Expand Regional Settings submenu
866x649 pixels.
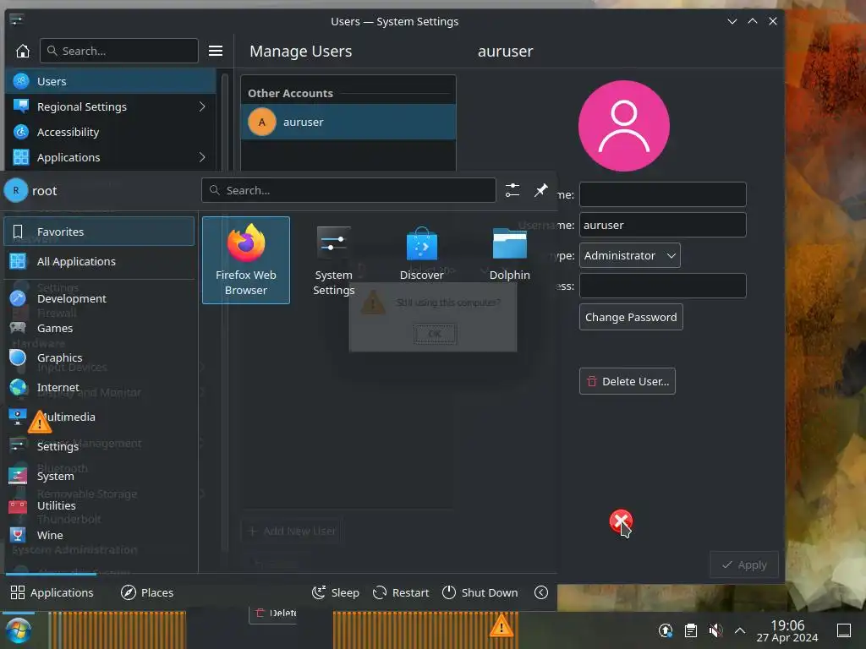pos(202,106)
